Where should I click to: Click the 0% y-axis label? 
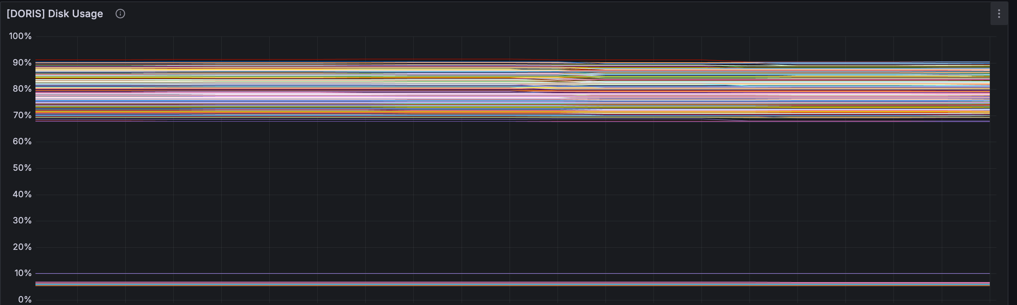[25, 300]
